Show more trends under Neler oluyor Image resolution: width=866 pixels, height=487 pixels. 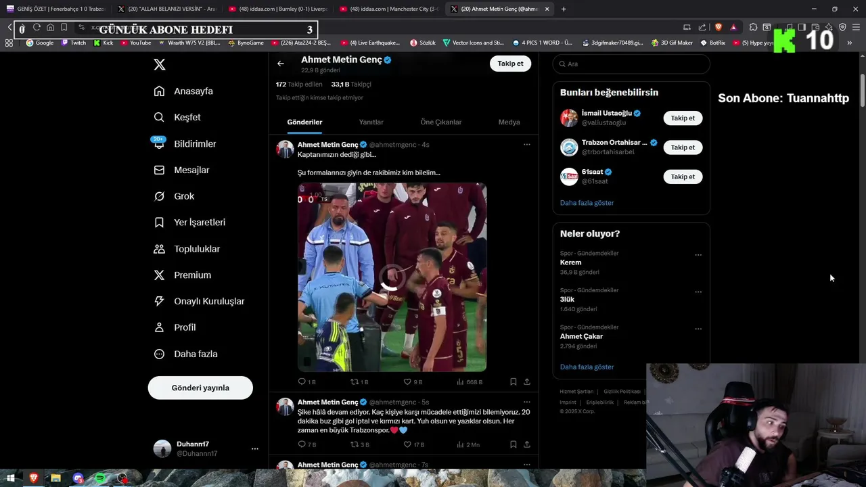[x=587, y=367]
